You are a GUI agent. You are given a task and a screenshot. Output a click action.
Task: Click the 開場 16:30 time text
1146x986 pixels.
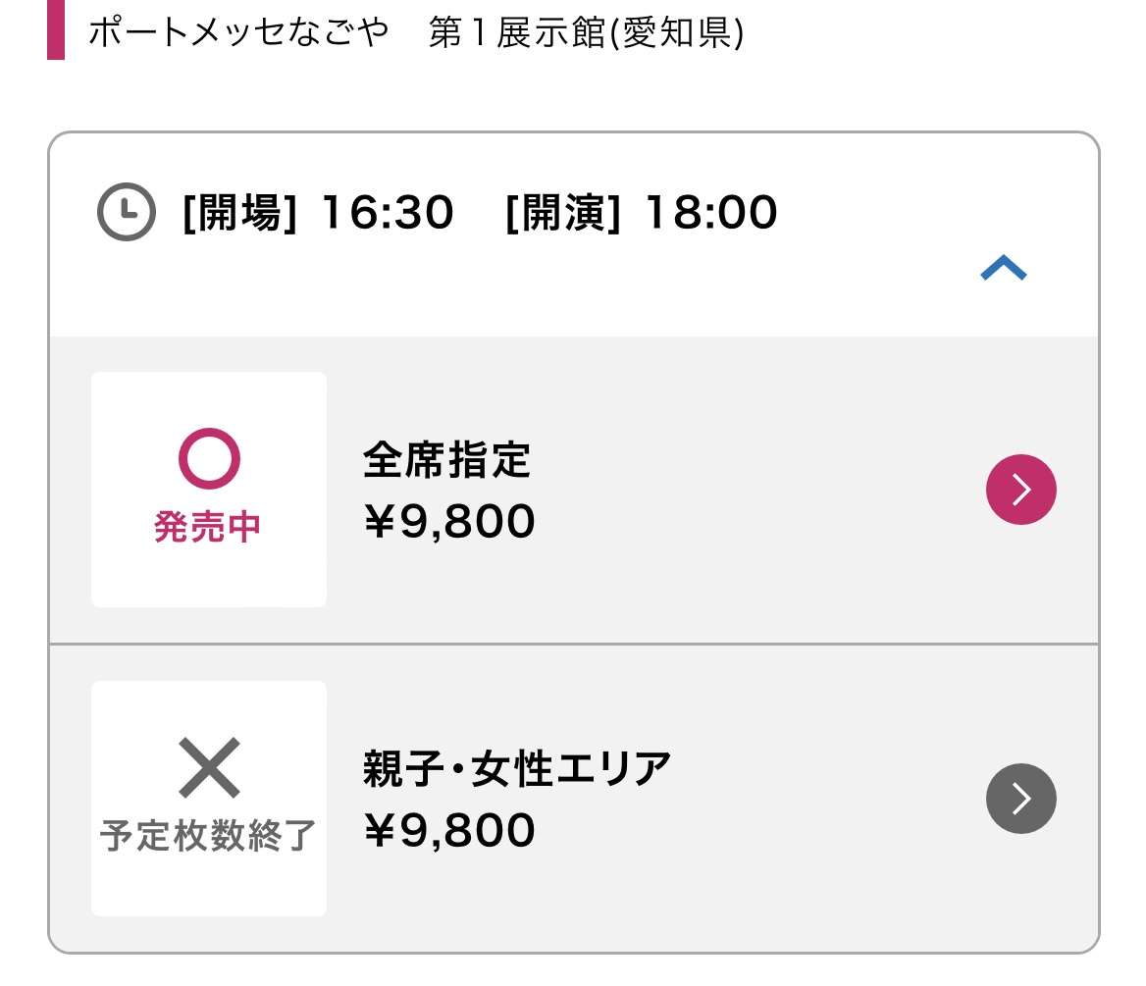point(318,212)
